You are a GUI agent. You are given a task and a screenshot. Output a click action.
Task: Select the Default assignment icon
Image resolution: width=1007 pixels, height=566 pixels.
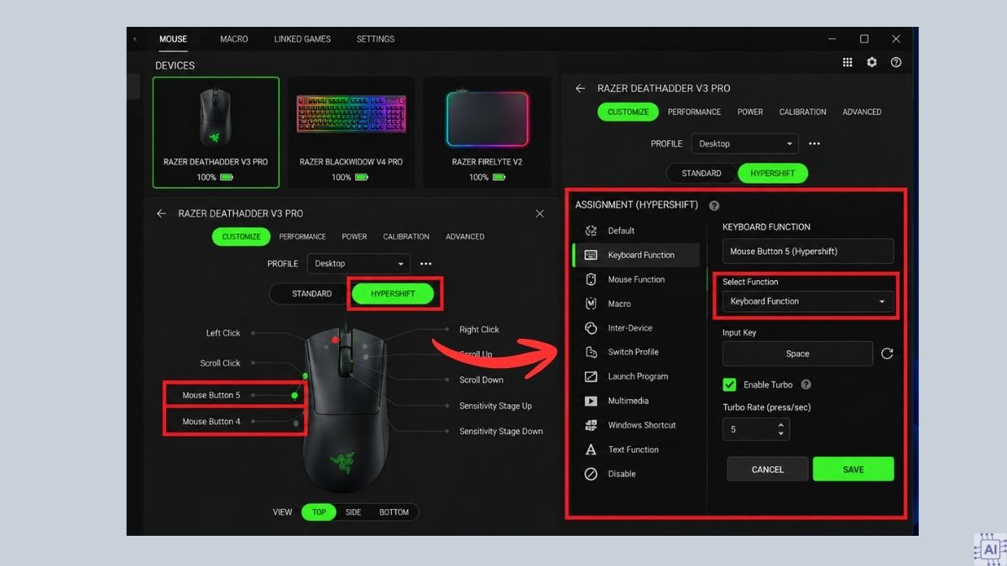pyautogui.click(x=591, y=231)
